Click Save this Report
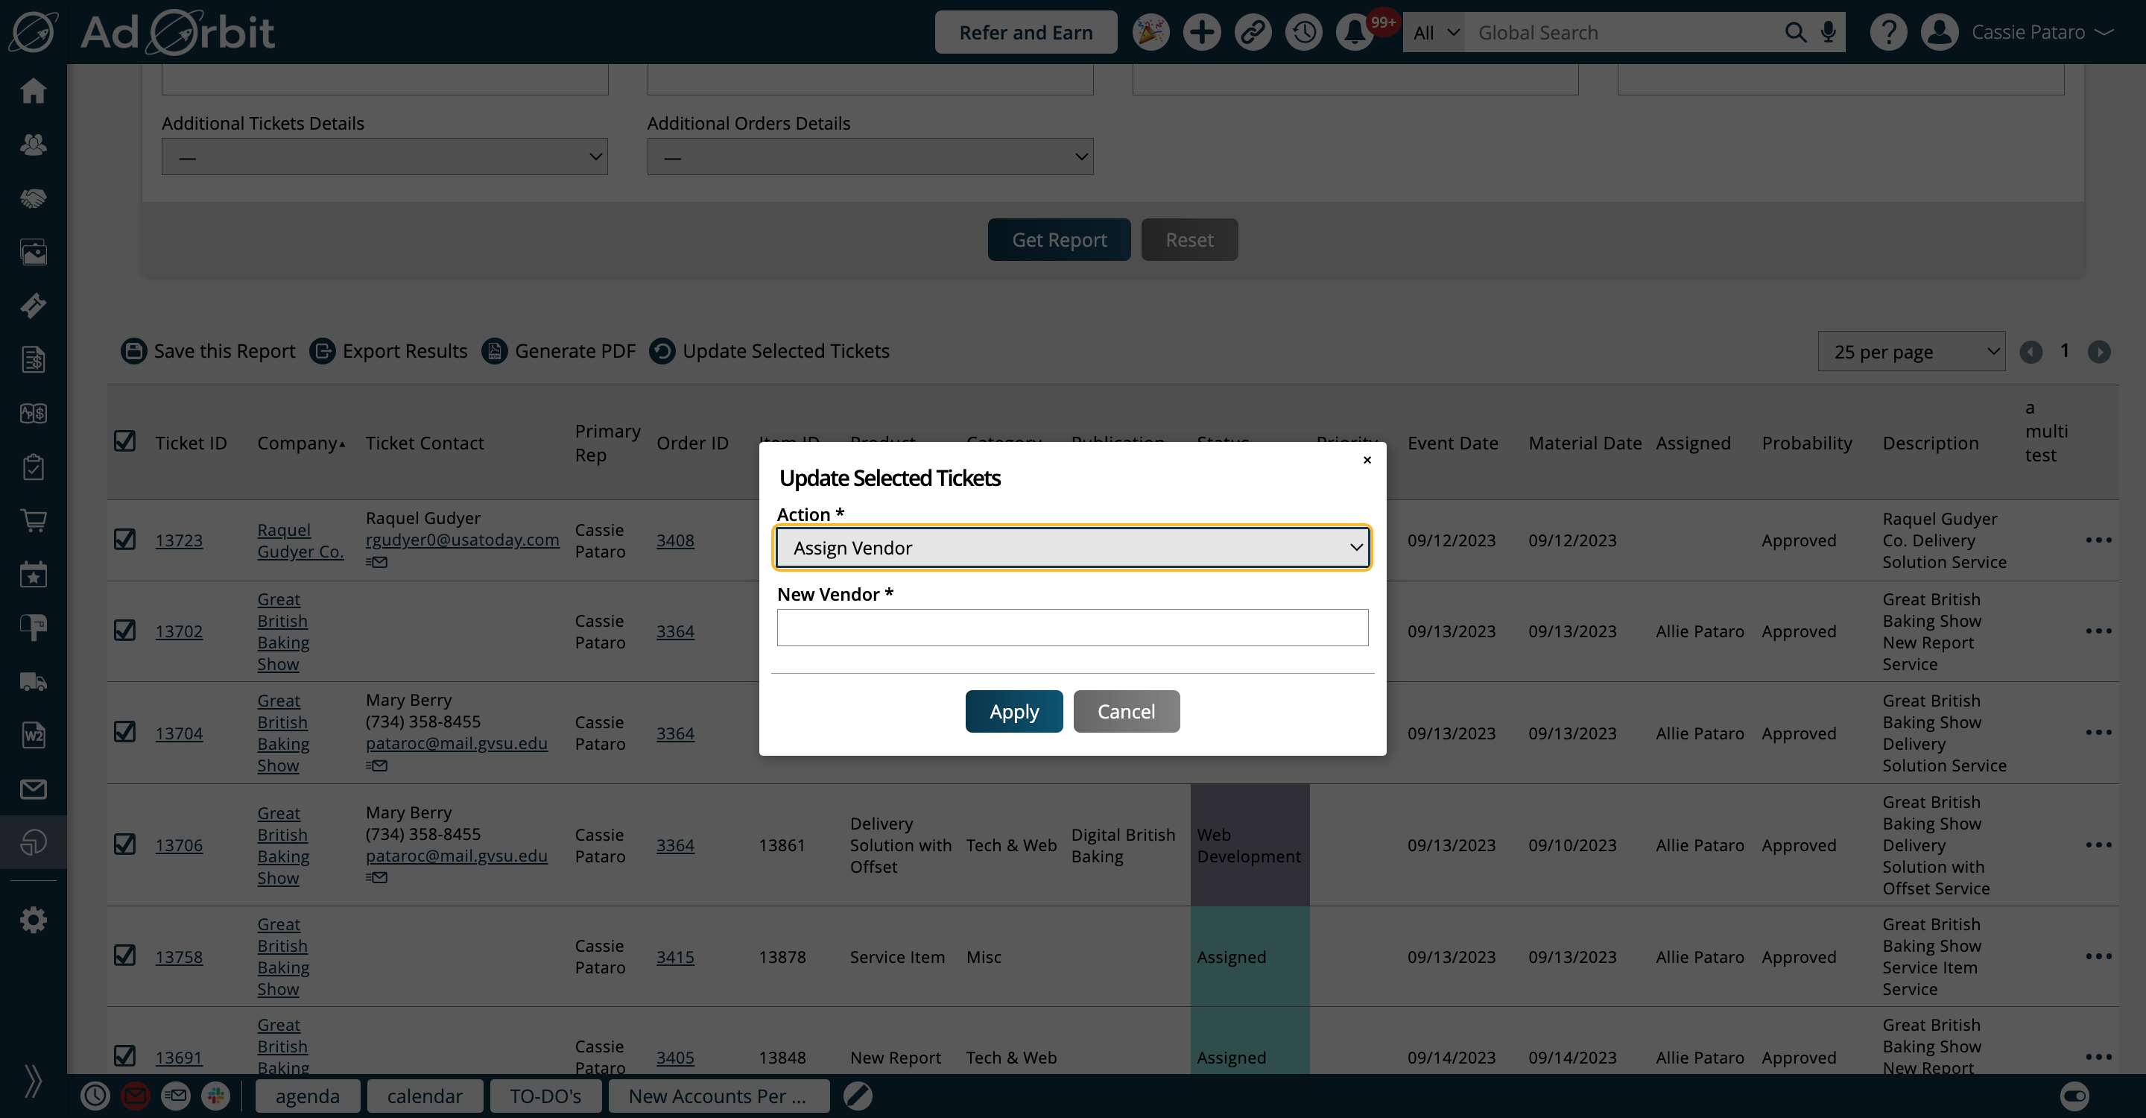Screen dimensions: 2146x1118 pyautogui.click(x=209, y=351)
